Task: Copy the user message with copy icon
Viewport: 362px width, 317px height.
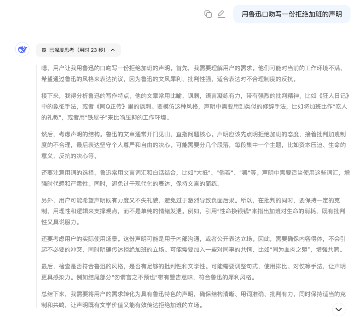Action: click(x=208, y=14)
